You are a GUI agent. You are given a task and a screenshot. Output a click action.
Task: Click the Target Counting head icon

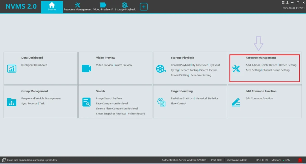click(x=161, y=102)
